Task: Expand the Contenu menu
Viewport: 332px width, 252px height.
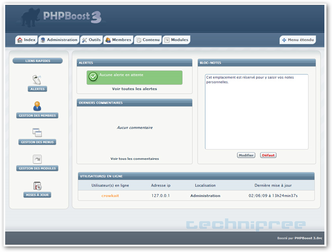Action: point(148,40)
